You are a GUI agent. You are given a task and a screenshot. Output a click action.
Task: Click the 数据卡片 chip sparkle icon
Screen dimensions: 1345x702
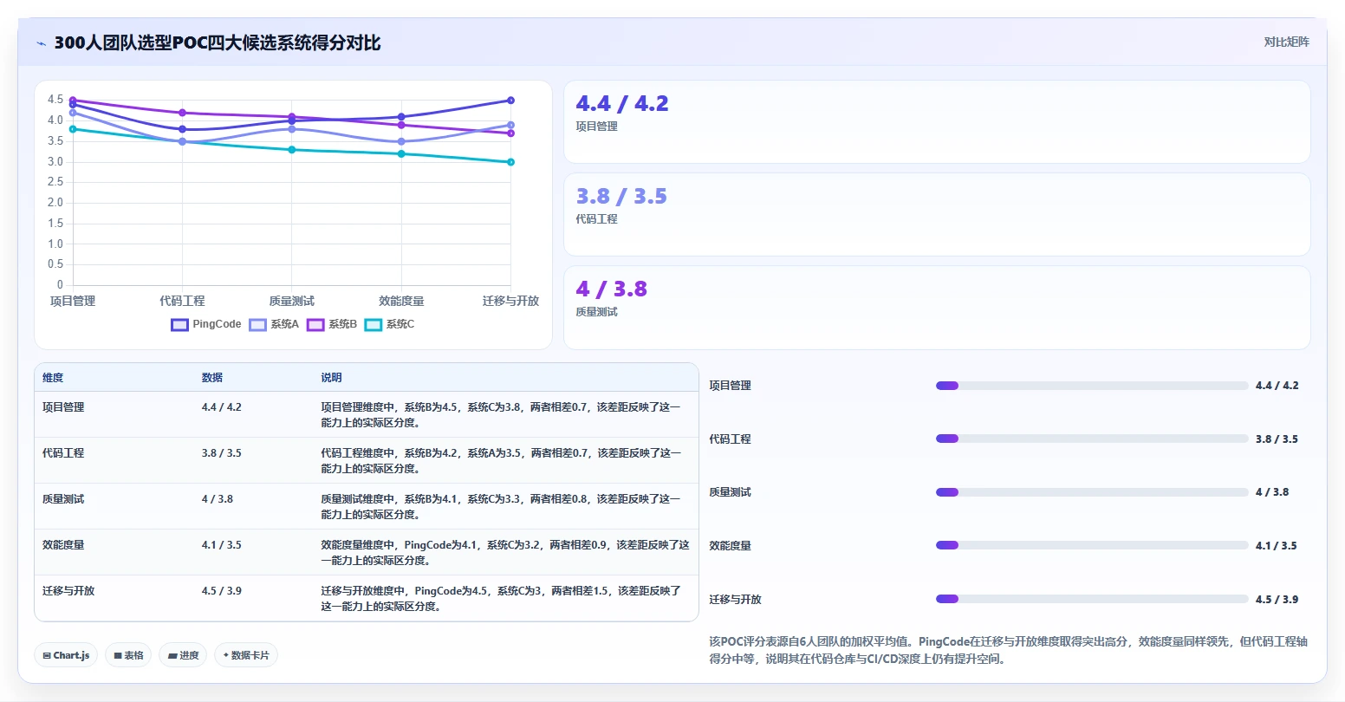(226, 655)
